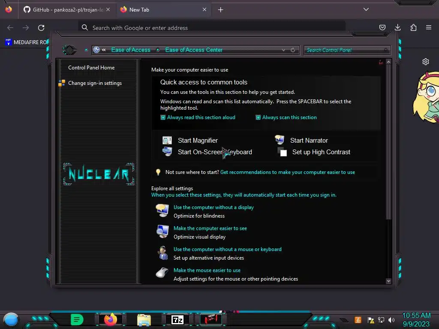This screenshot has height=329, width=439.
Task: Open a new Firefox tab
Action: (221, 10)
